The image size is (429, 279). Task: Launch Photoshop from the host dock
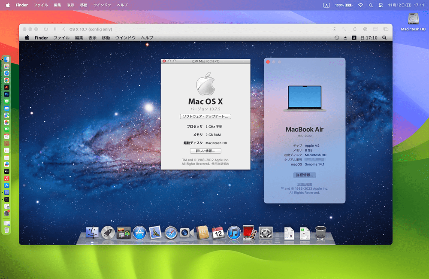click(6, 94)
